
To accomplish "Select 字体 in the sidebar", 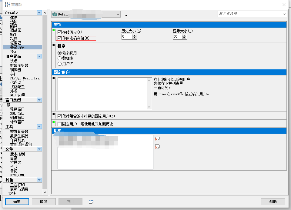I will [x=13, y=74].
